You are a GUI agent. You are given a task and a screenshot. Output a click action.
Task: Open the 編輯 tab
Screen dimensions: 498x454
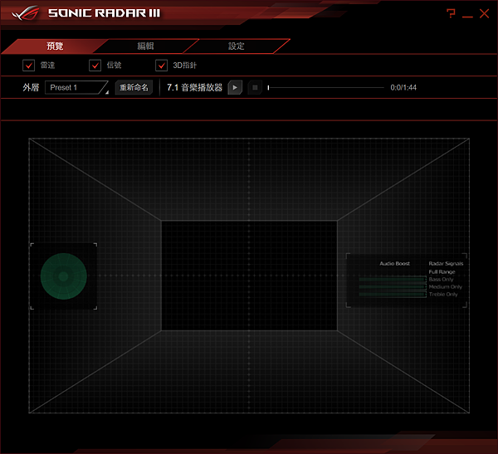tap(146, 46)
